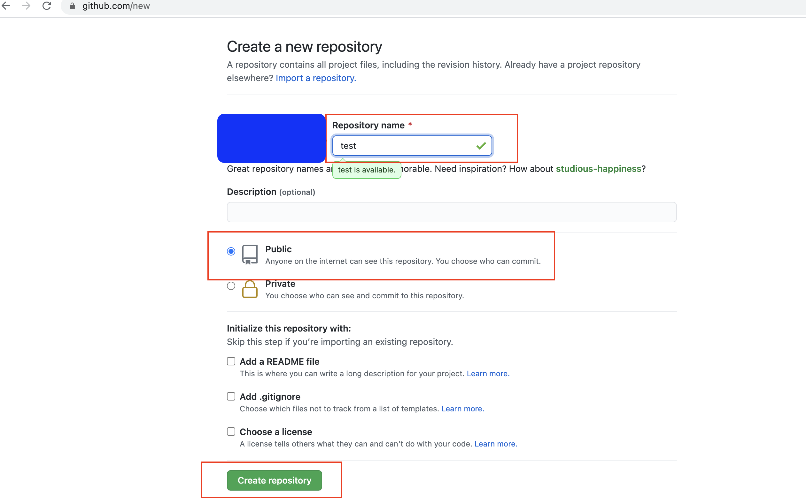Focus the Description optional text field

452,212
